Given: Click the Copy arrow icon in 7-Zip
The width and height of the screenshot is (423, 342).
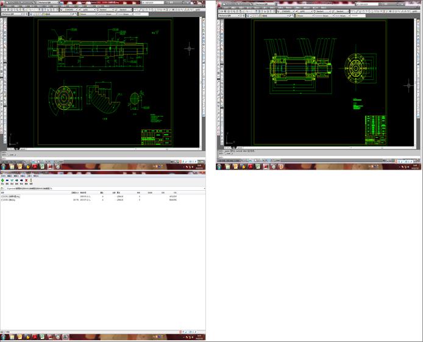Looking at the screenshot, I should (x=16, y=180).
